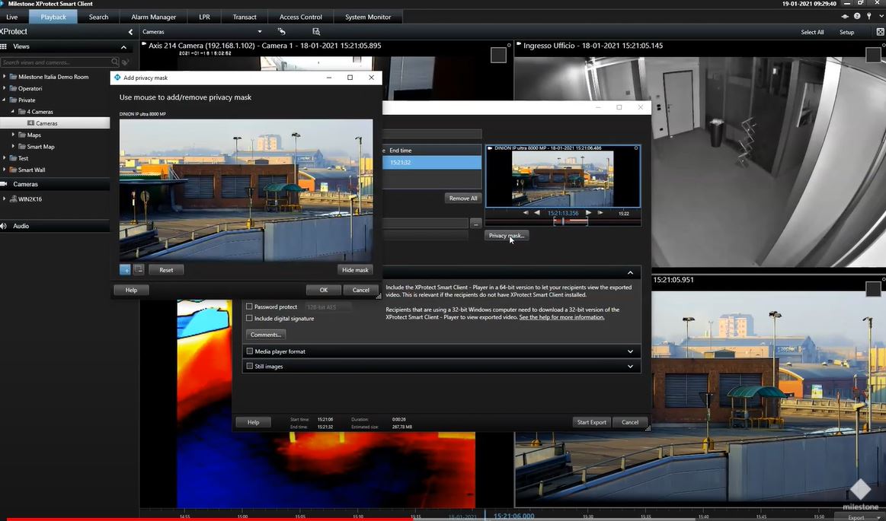Select the remove privacy mask minus tool
886x521 pixels.
tap(139, 270)
